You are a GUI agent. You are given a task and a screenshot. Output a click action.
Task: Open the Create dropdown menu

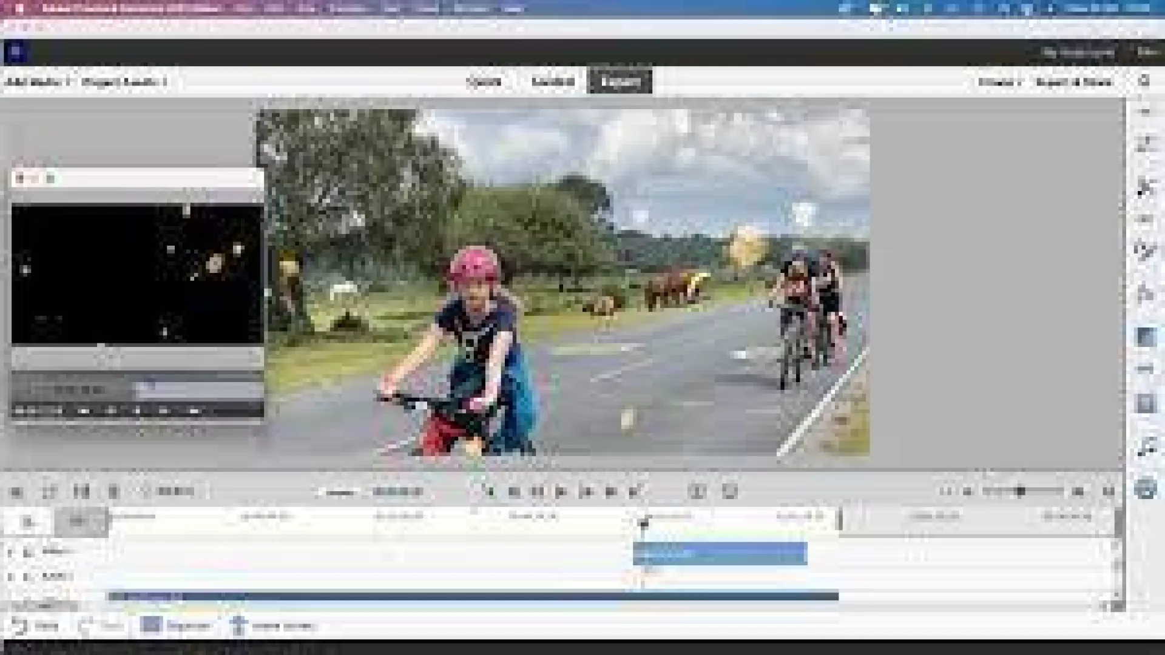coord(999,81)
